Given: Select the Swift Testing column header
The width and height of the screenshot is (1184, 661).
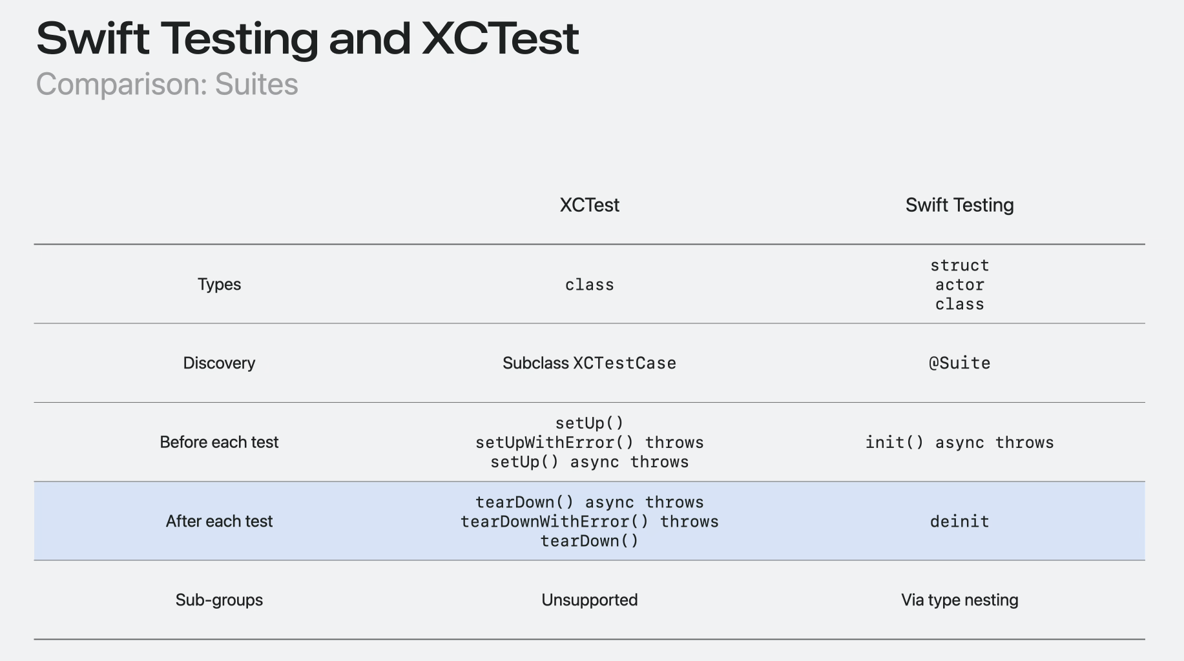Looking at the screenshot, I should (x=959, y=205).
